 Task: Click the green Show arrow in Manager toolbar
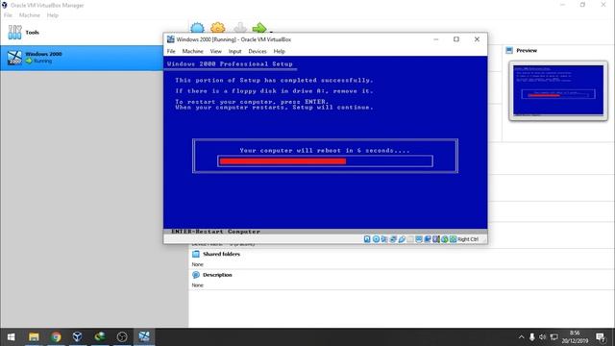pyautogui.click(x=259, y=28)
